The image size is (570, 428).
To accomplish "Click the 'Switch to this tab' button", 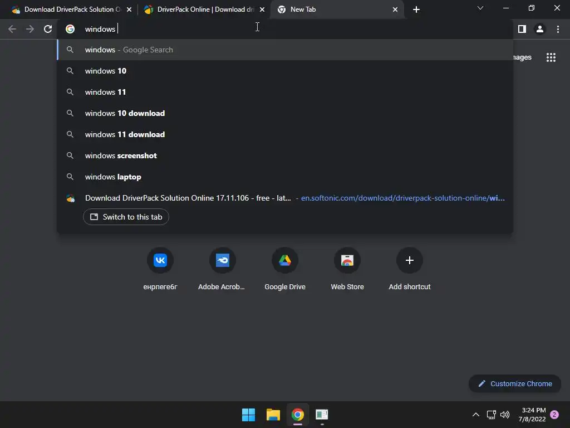I will pos(126,217).
